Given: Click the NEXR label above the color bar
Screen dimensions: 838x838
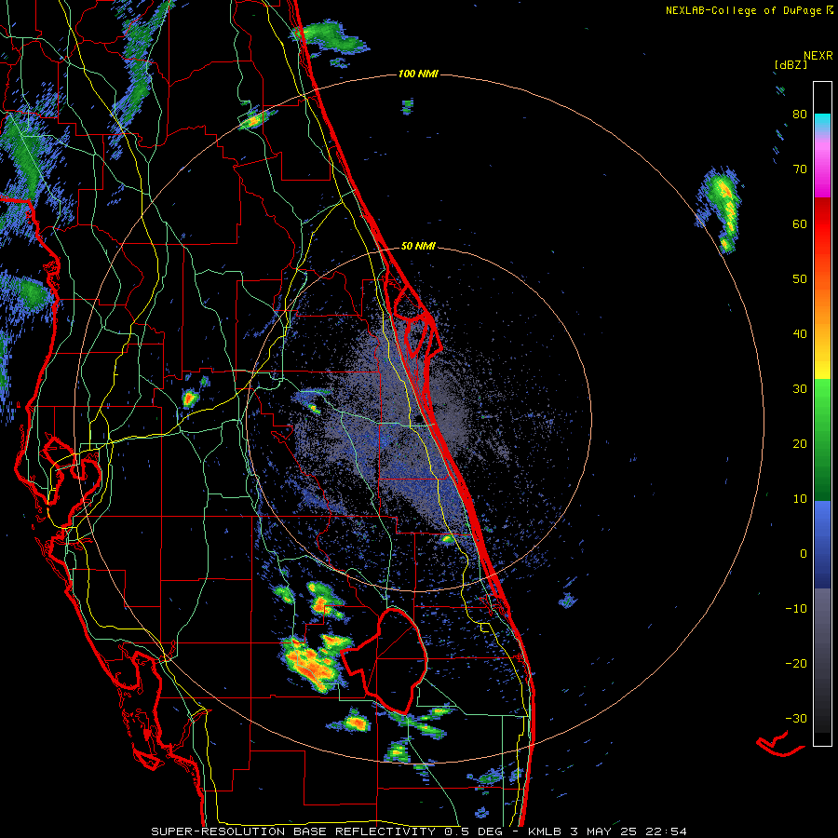Looking at the screenshot, I should [x=818, y=56].
